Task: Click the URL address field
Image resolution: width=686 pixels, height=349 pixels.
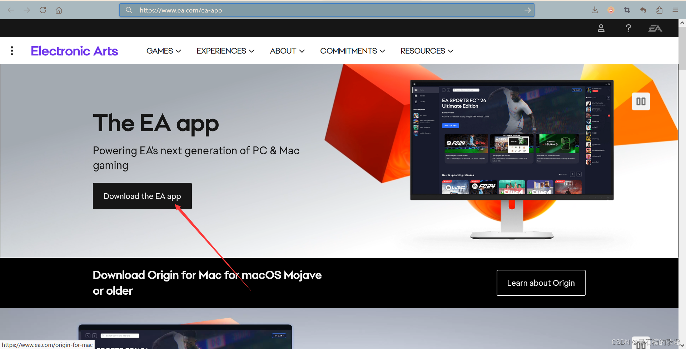Action: (327, 10)
